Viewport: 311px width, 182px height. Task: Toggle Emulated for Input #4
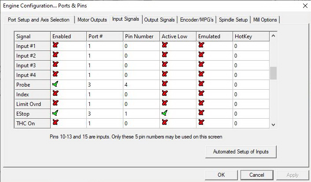coord(201,74)
